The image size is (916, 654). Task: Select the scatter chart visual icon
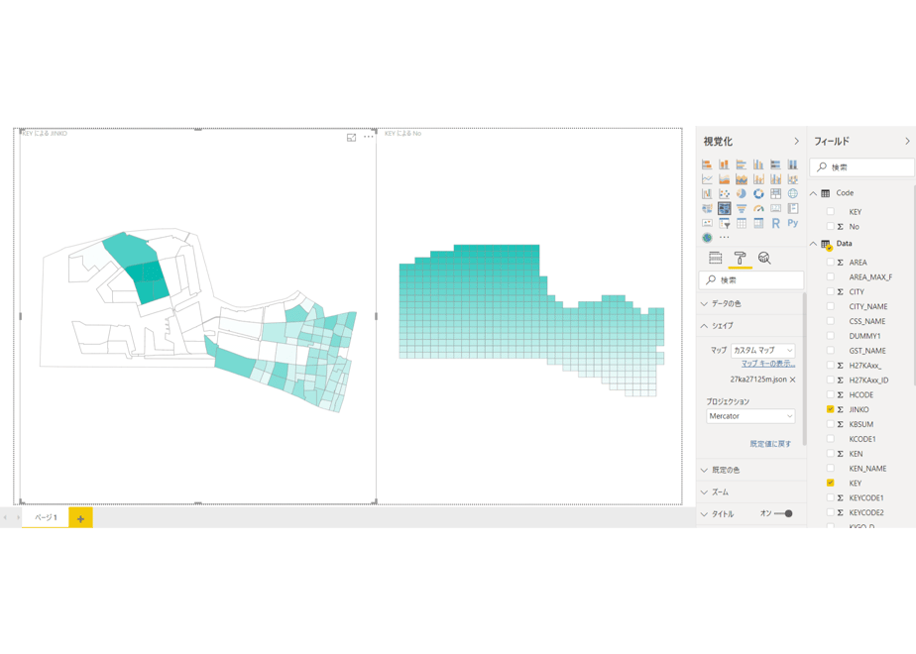[724, 194]
